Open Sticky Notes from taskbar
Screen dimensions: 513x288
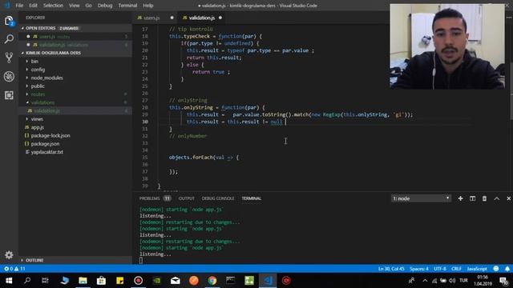(x=119, y=281)
